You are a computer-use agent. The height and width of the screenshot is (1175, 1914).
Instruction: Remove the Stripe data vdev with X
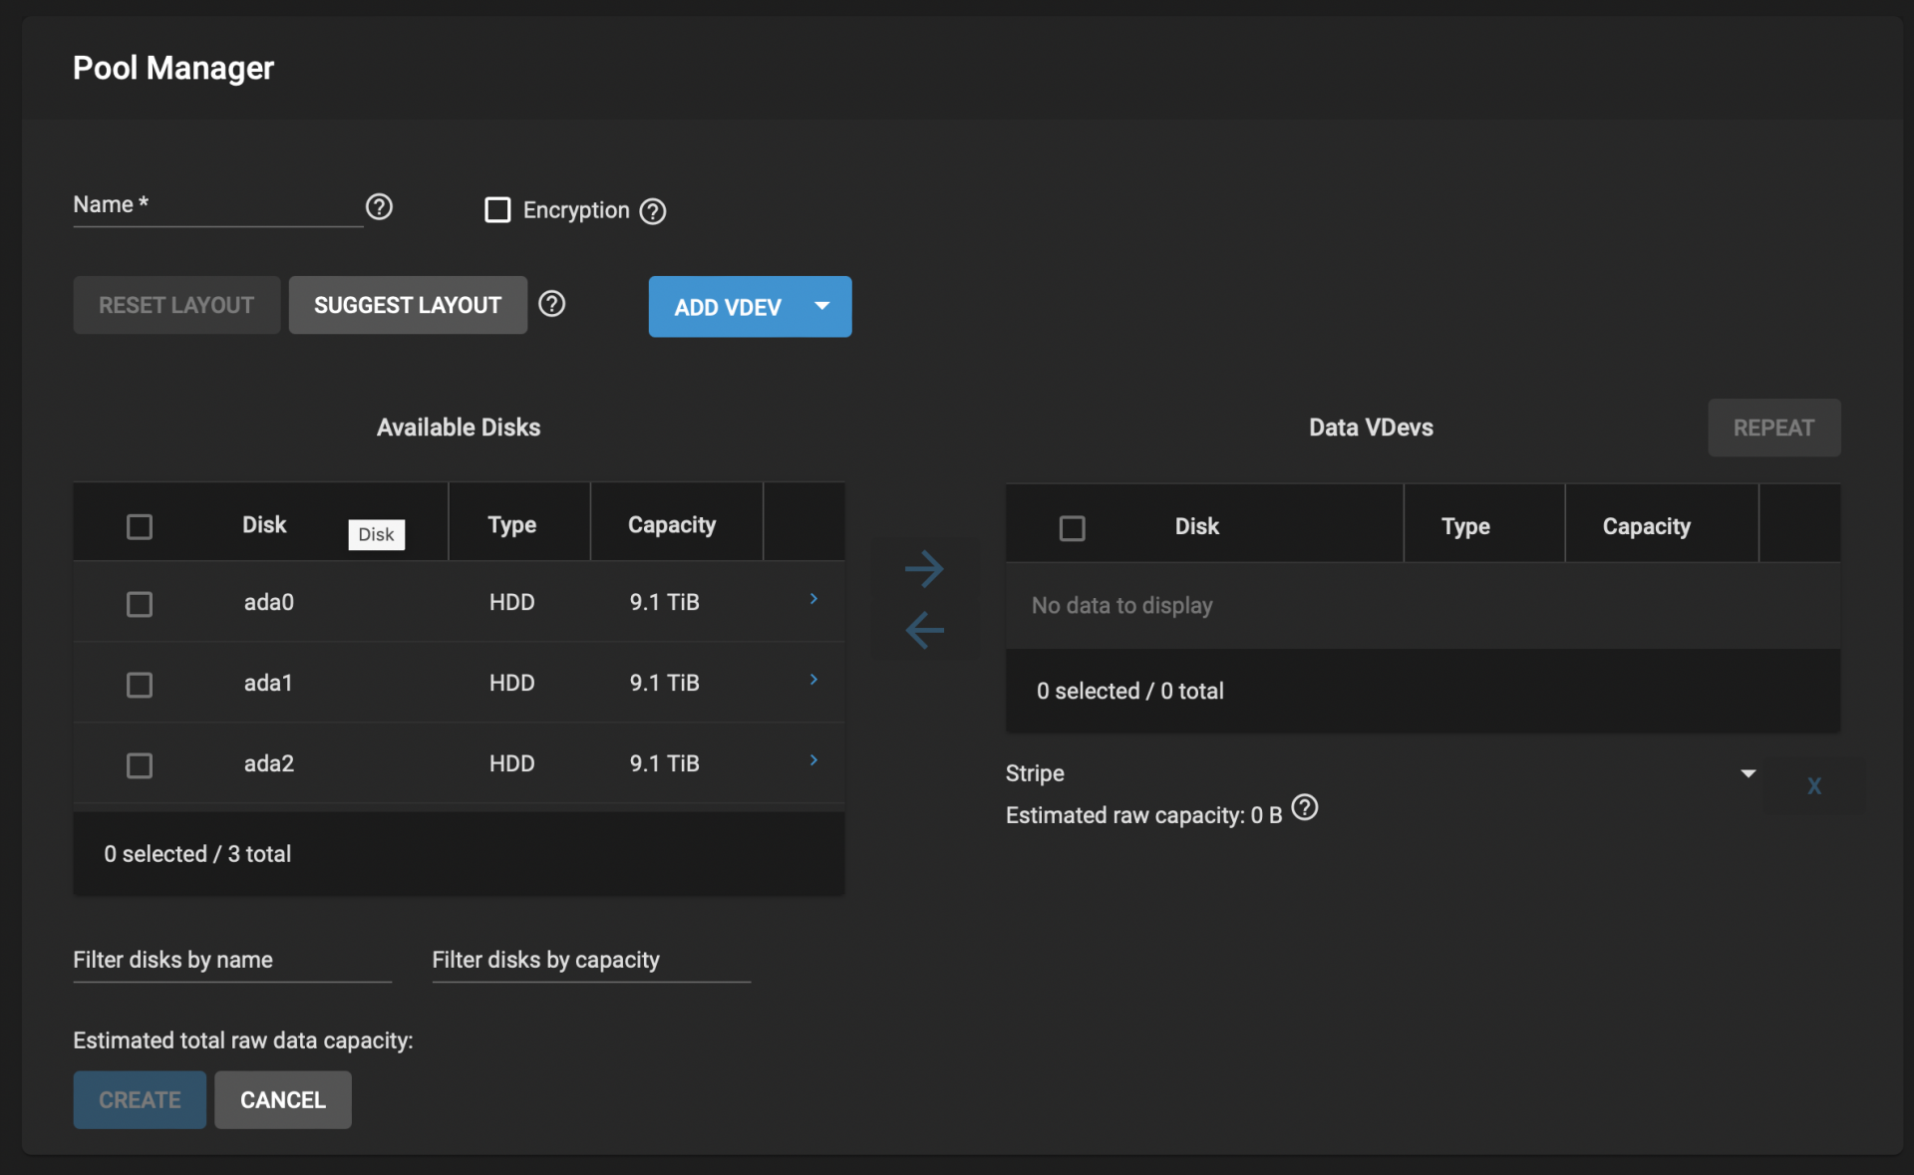coord(1814,785)
